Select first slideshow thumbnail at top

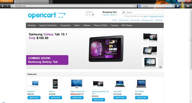coord(150,37)
